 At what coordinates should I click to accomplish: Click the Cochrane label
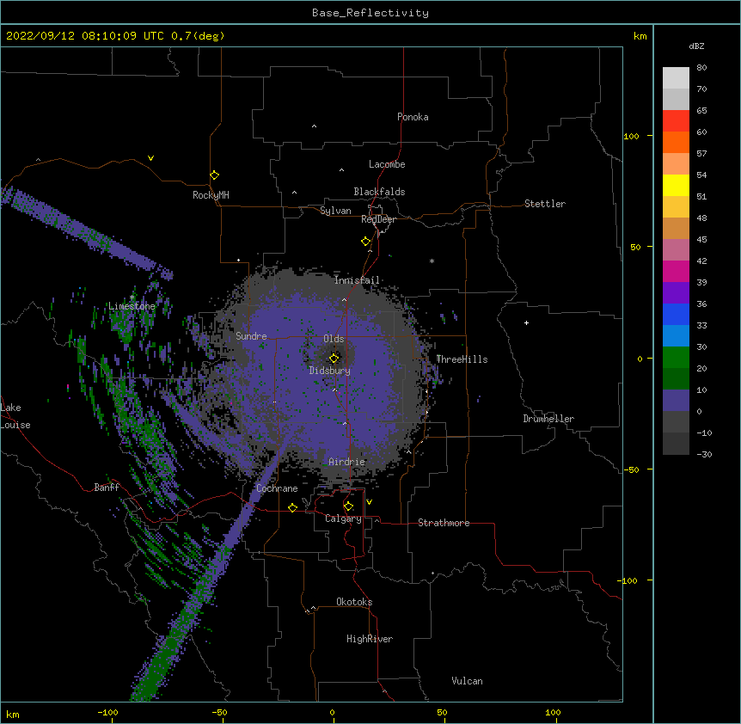277,488
